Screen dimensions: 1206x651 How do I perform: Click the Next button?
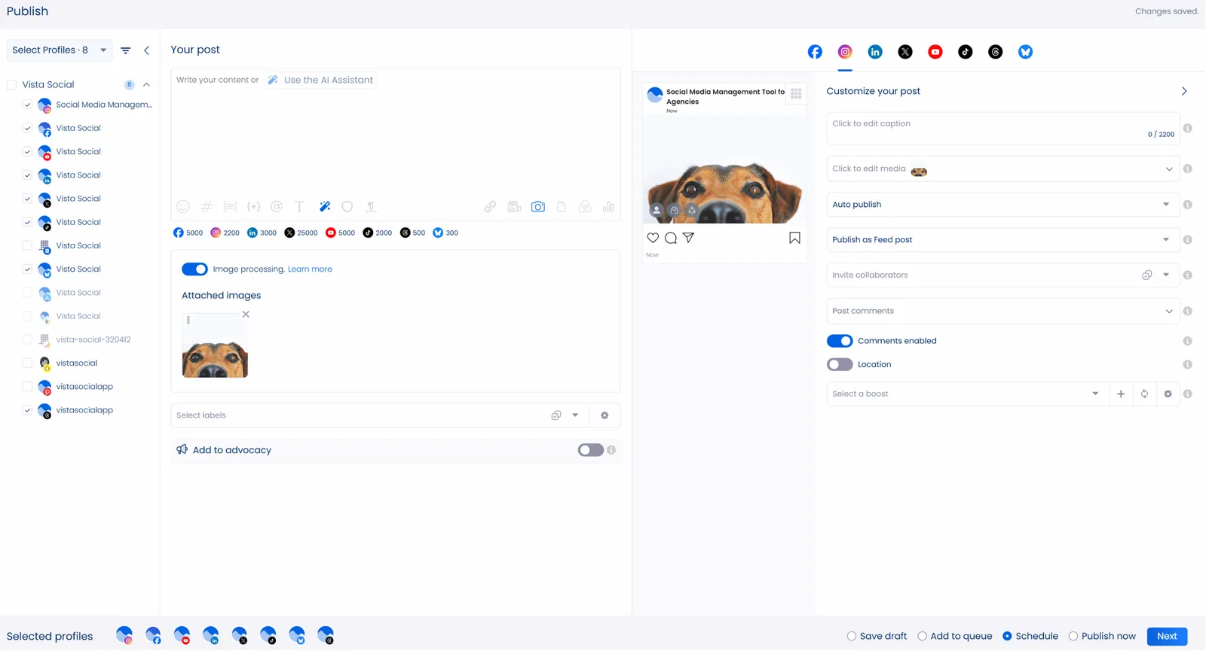[1166, 637]
